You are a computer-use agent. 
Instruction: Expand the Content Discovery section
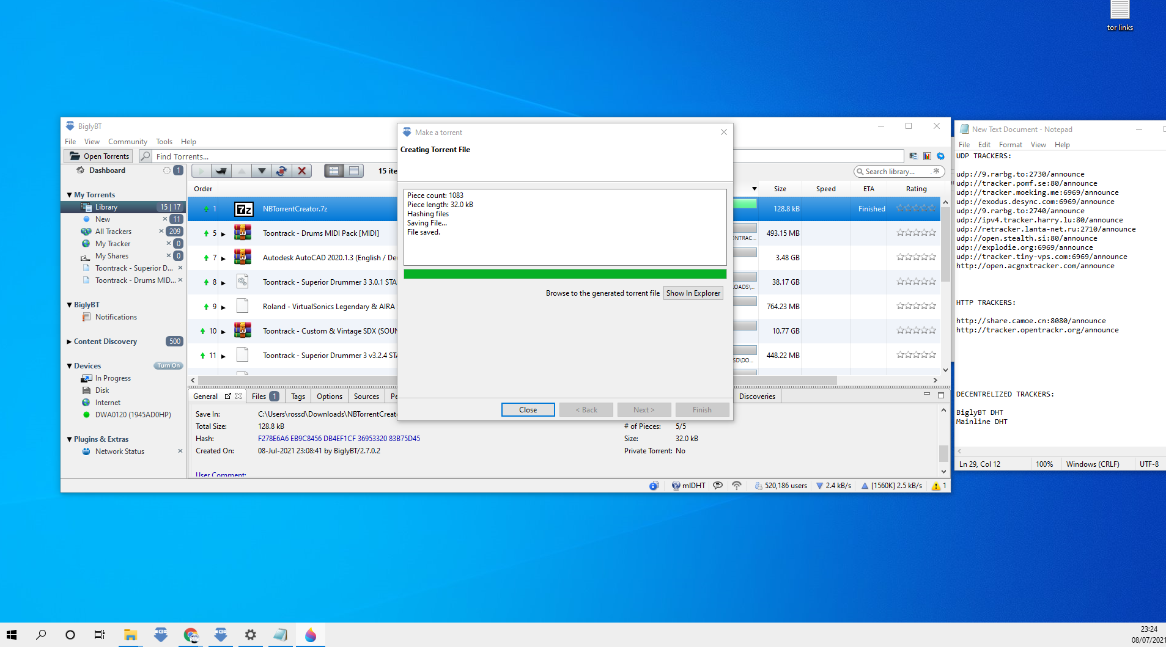[69, 342]
